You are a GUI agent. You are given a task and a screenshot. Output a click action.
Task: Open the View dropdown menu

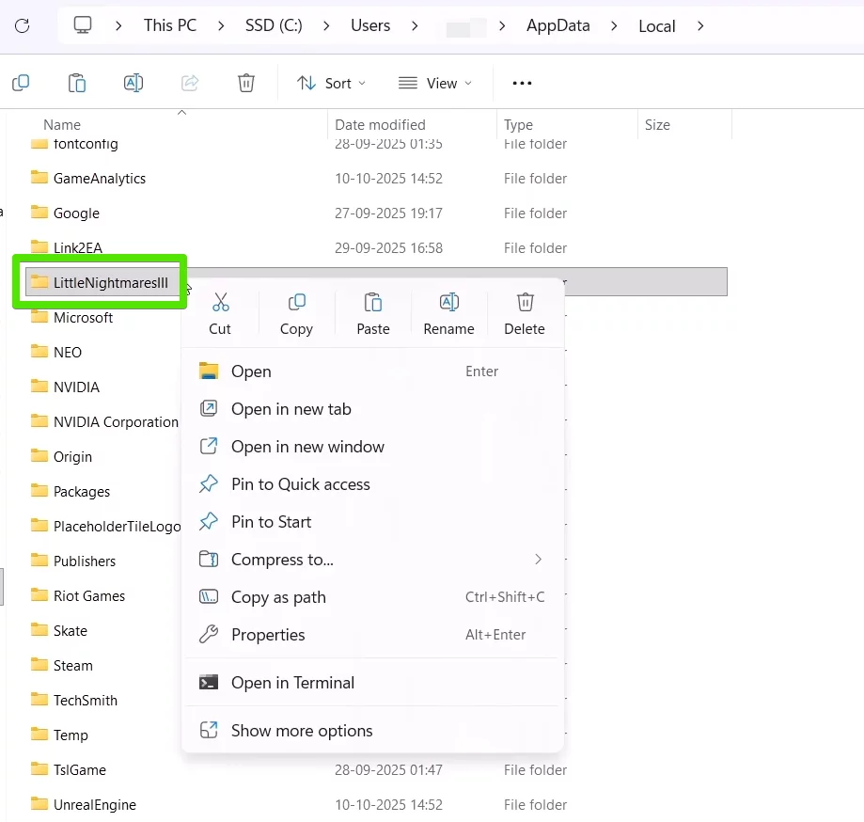(434, 83)
